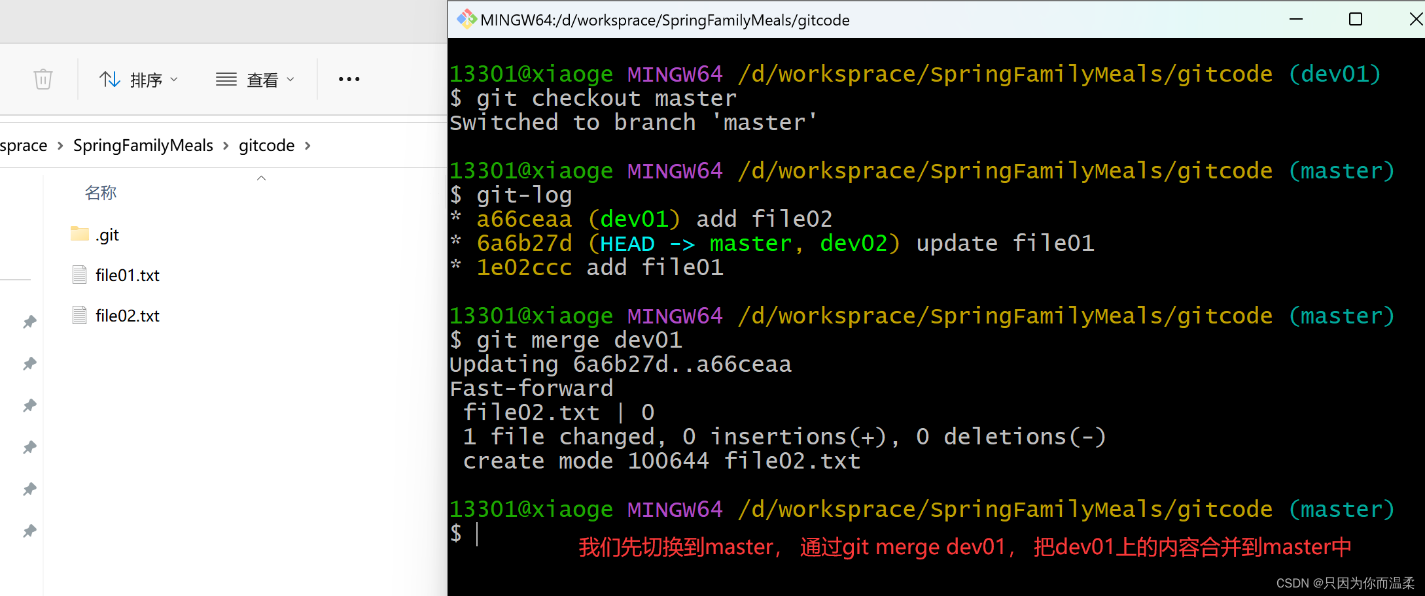Show more options via the three-dot icon
This screenshot has width=1425, height=596.
[x=349, y=79]
